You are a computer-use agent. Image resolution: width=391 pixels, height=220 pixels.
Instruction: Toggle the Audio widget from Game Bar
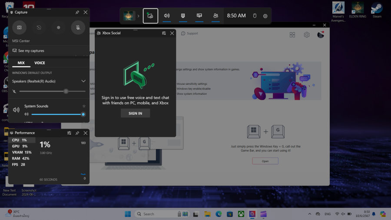click(x=166, y=16)
